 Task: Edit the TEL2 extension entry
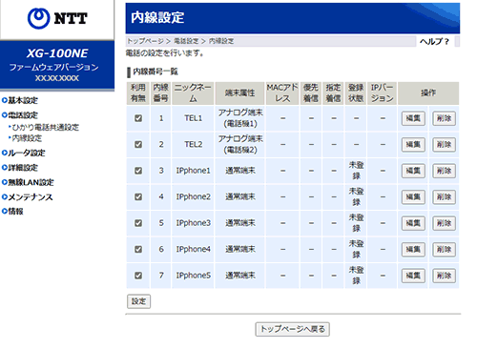[413, 145]
